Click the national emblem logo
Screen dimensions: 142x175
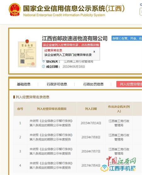(15, 10)
